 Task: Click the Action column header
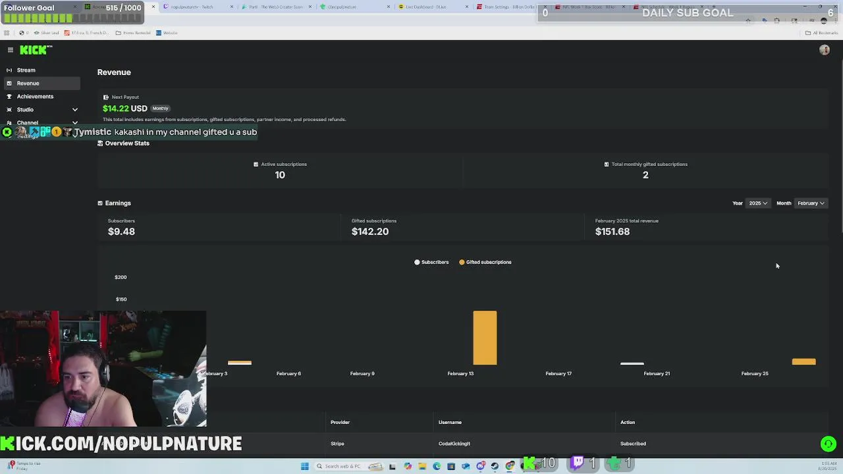tap(628, 423)
